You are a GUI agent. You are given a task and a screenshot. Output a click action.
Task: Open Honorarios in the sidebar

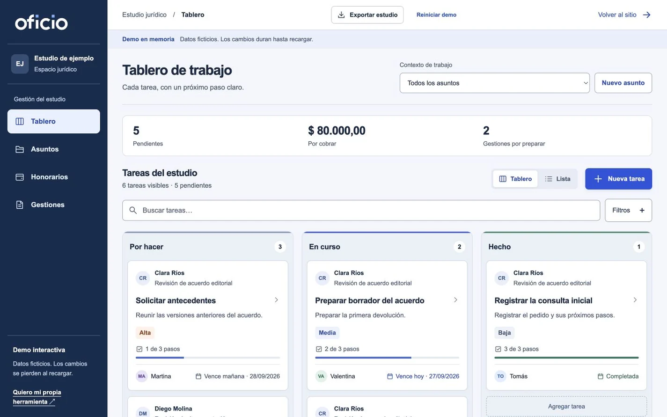click(x=54, y=177)
